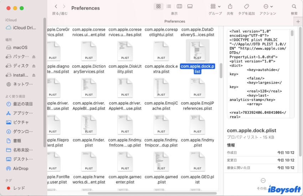Eject the Install... volume
Viewport: 303px width, 196px height.
34,75
